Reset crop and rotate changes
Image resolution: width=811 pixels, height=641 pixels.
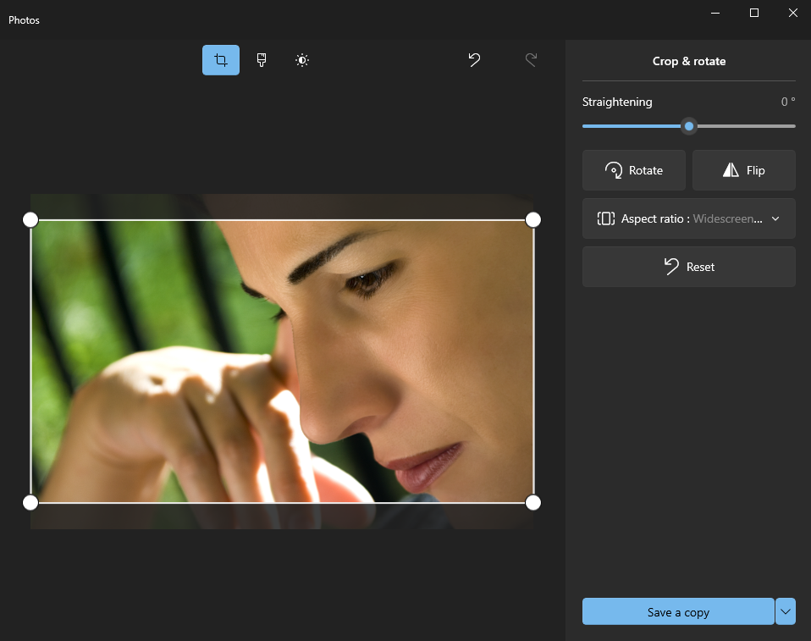tap(688, 267)
